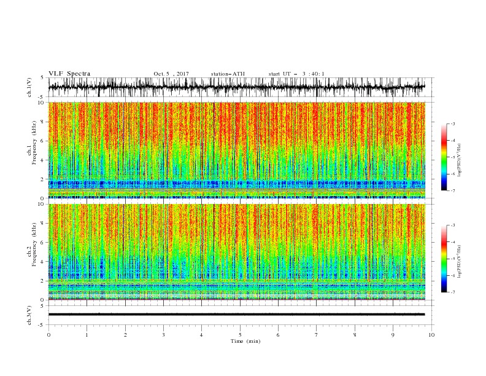Image resolution: width=486 pixels, height=376 pixels.
Task: Select the "Time (min)" axis title
Action: (245, 341)
